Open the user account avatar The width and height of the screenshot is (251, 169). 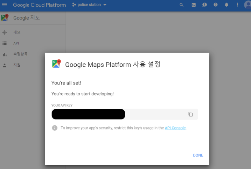247,5
